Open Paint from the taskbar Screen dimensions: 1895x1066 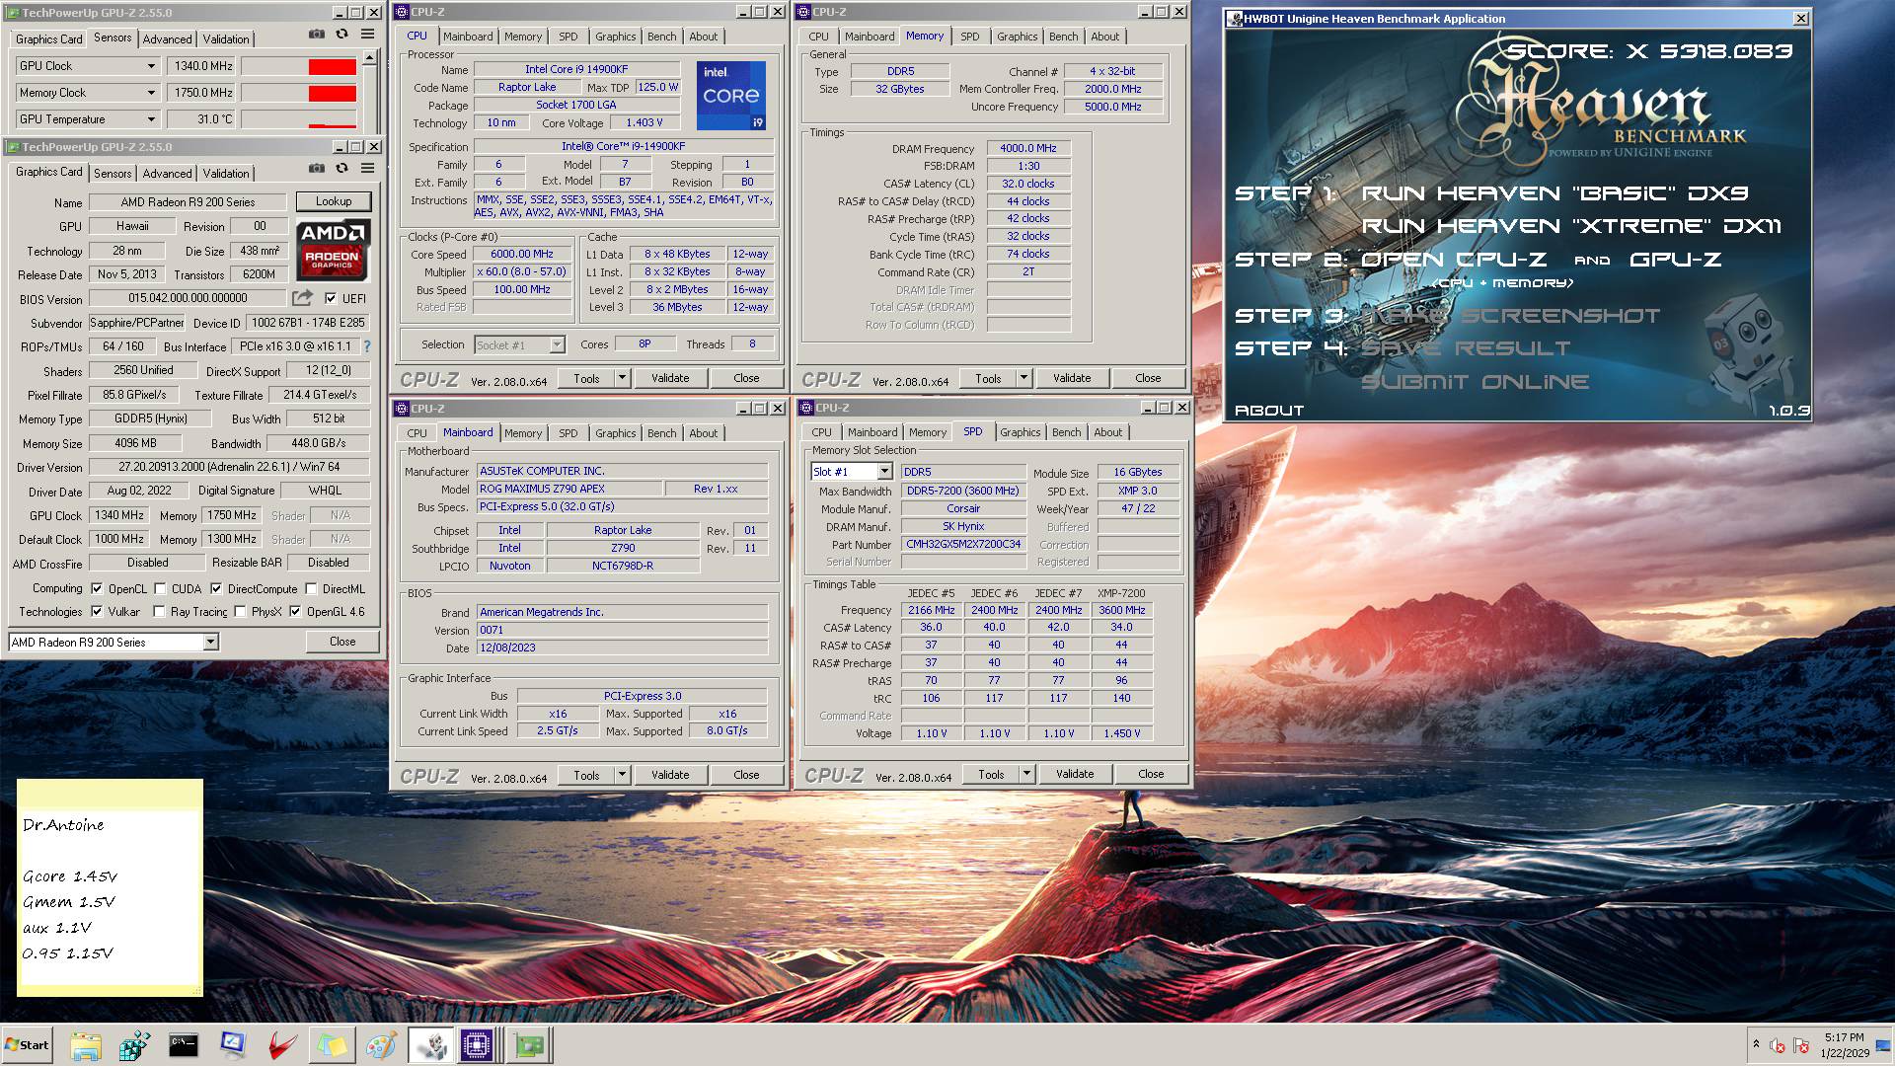(381, 1045)
